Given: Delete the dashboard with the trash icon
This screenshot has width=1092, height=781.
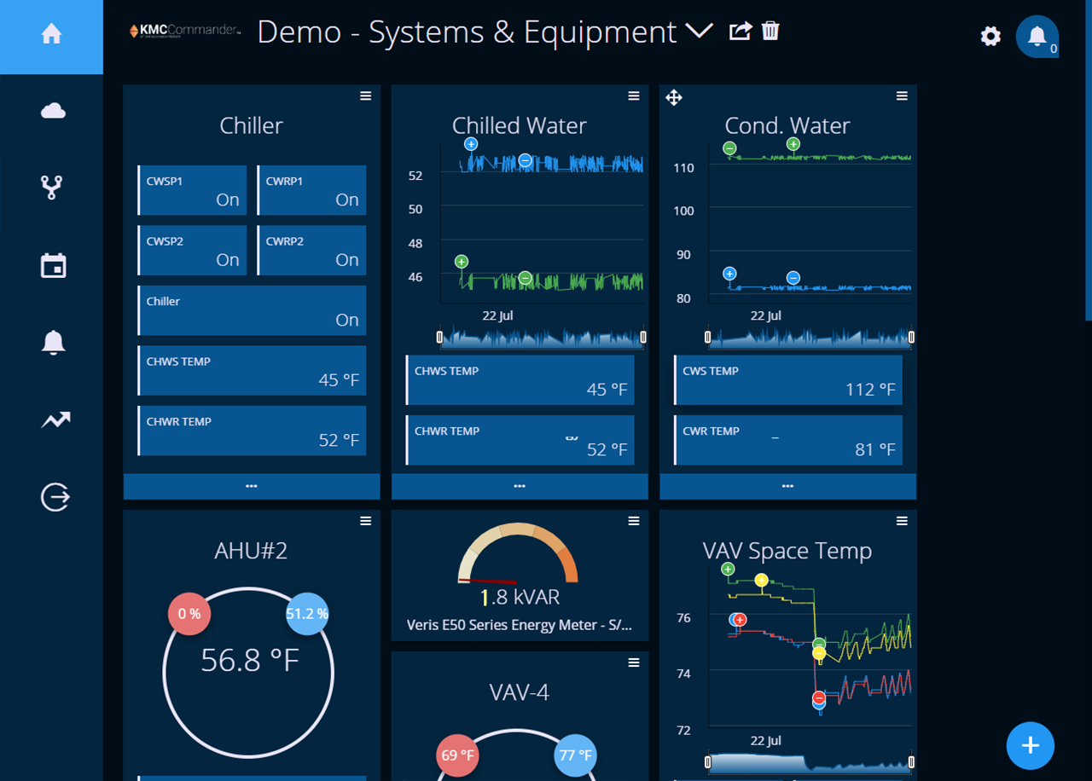Looking at the screenshot, I should coord(770,32).
